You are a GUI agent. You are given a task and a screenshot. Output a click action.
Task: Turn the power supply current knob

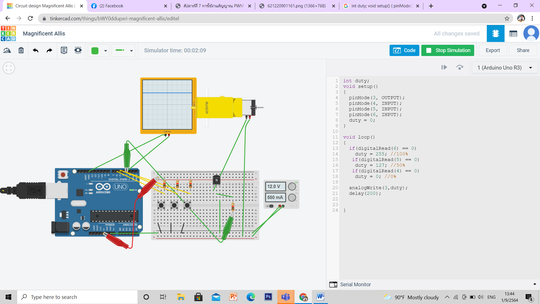(292, 198)
